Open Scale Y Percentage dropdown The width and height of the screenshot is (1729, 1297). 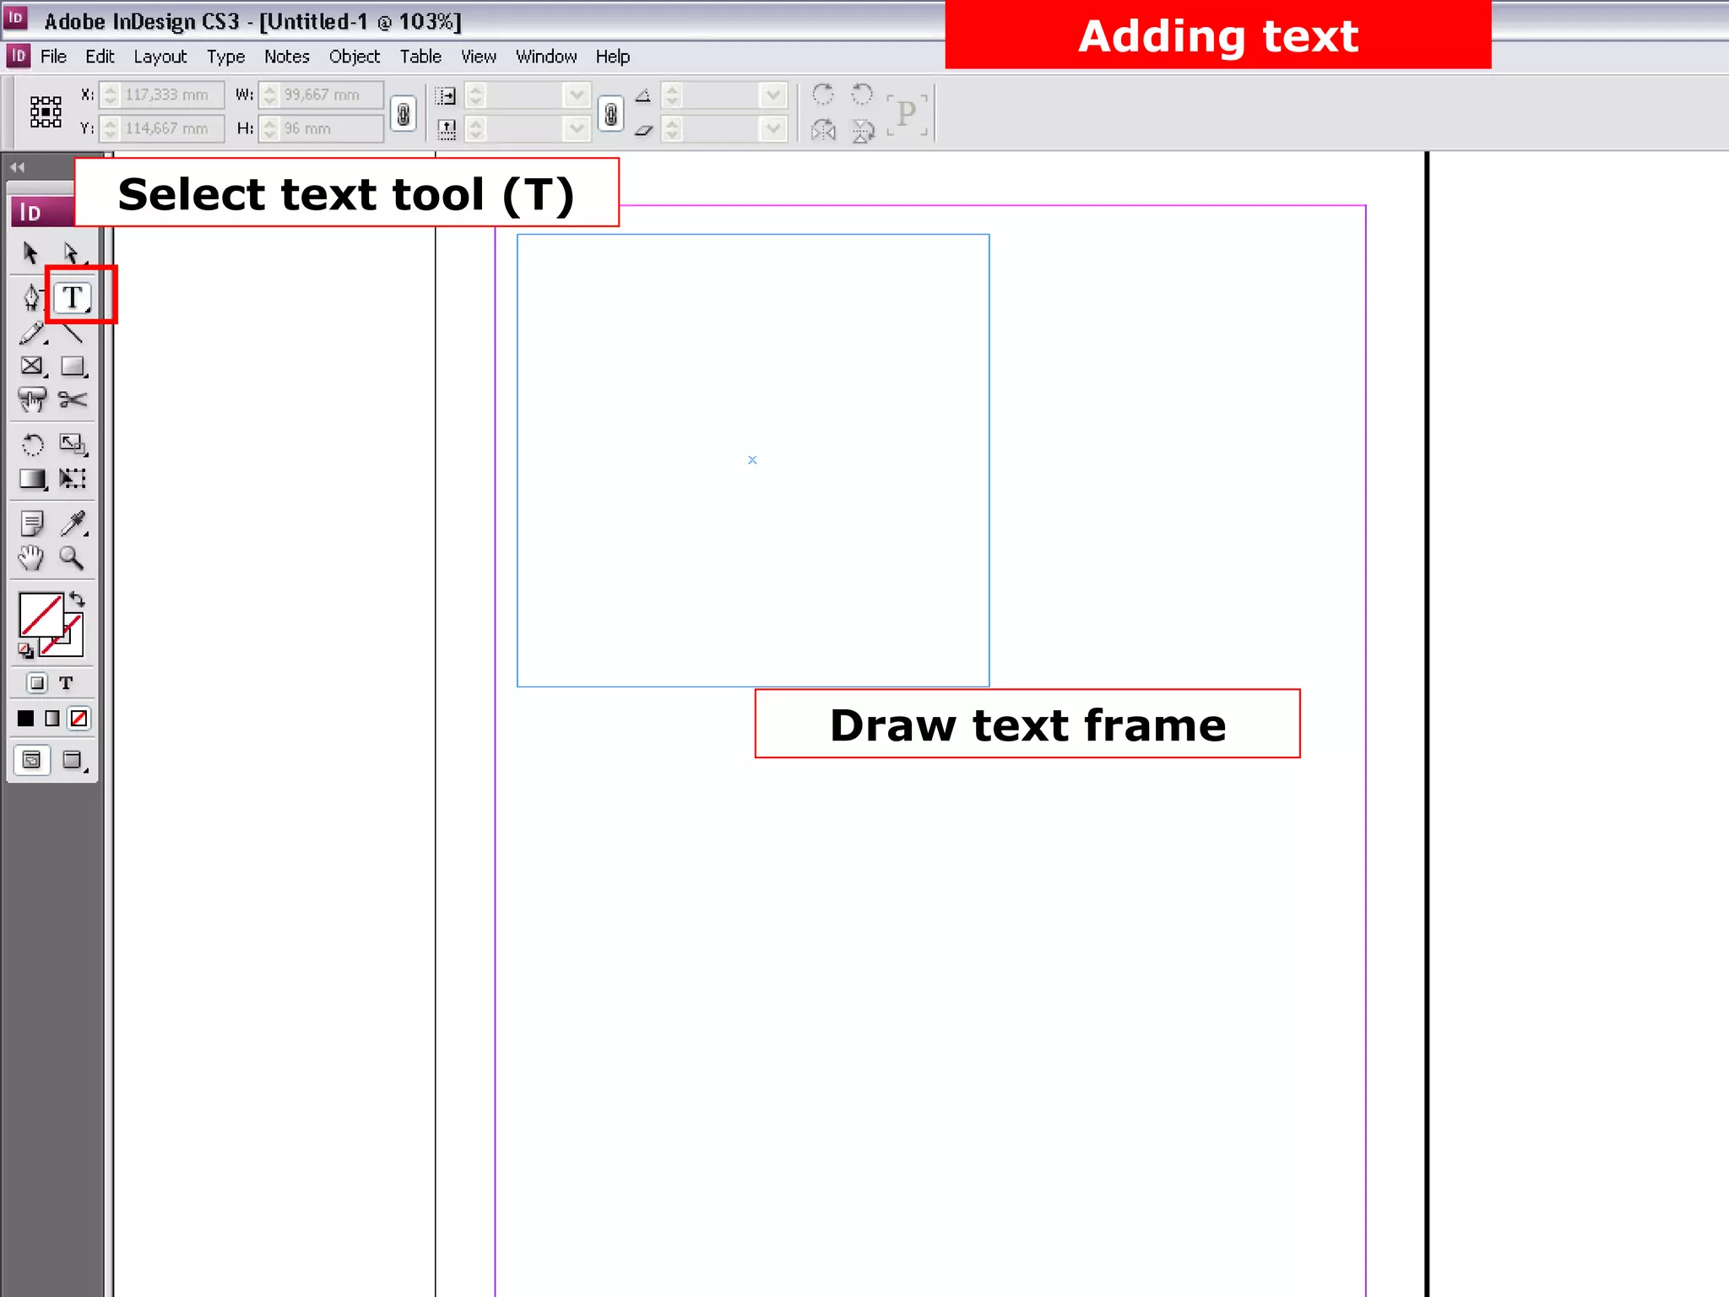click(x=577, y=128)
